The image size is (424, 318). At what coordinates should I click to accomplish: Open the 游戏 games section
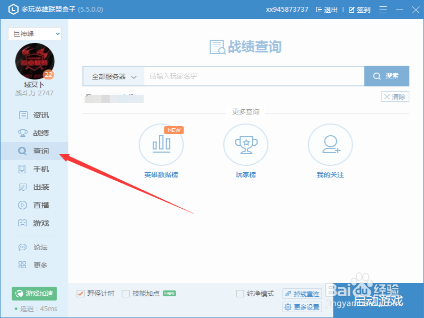click(x=34, y=223)
